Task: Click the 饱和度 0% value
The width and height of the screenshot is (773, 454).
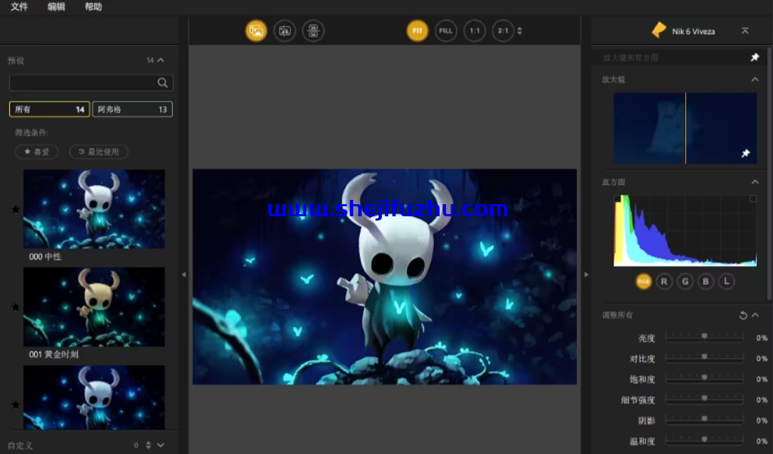Action: [x=762, y=379]
